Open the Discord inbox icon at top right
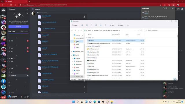Screen dimensions: 185x104 pos(178,9)
